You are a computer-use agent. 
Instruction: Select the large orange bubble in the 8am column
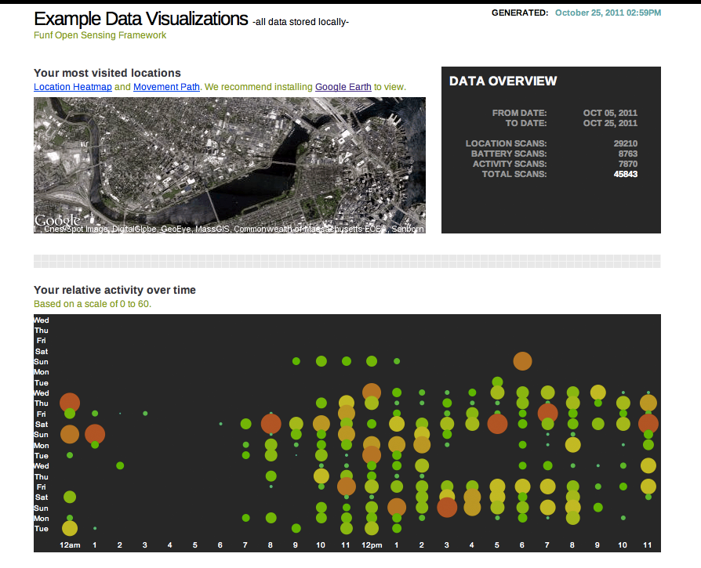(x=271, y=424)
